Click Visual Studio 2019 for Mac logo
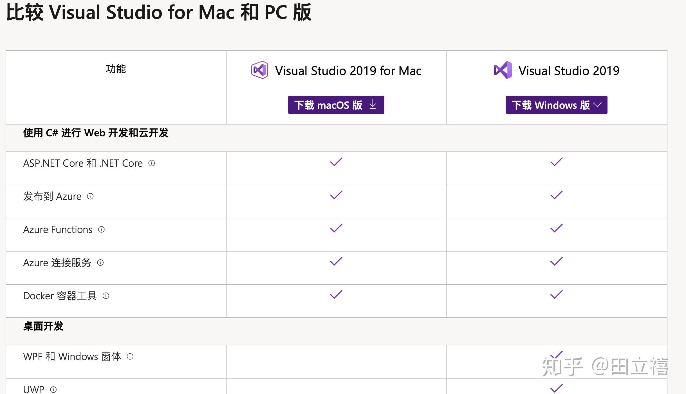686x394 pixels. click(259, 70)
